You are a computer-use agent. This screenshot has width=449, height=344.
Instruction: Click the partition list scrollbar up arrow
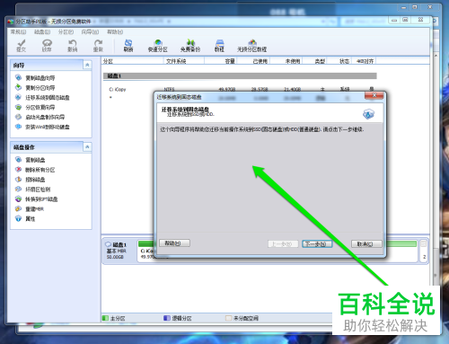point(436,56)
